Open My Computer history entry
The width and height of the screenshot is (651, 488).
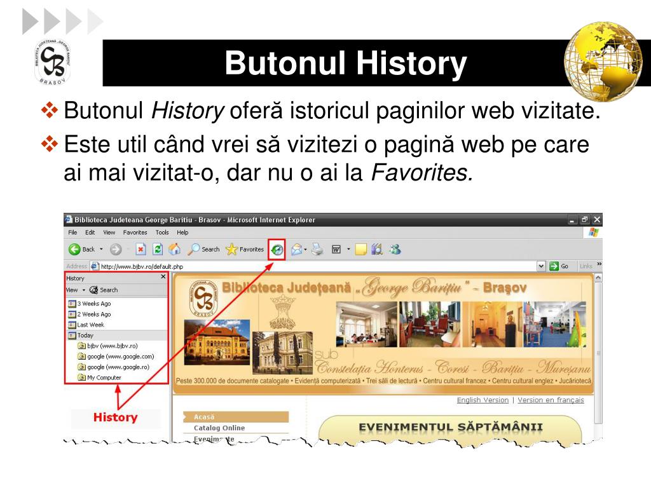pyautogui.click(x=100, y=377)
